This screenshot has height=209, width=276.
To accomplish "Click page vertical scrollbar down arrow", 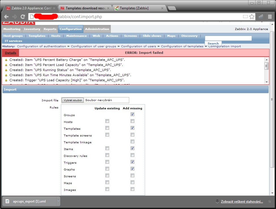I will (x=272, y=193).
